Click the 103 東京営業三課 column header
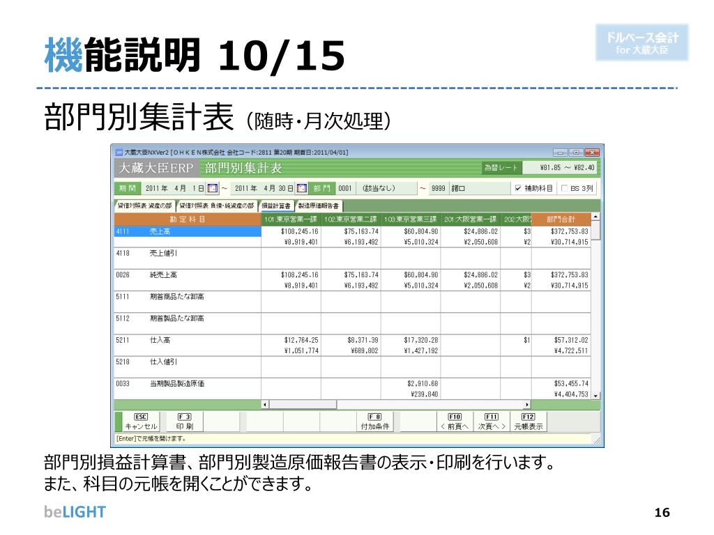 point(410,219)
